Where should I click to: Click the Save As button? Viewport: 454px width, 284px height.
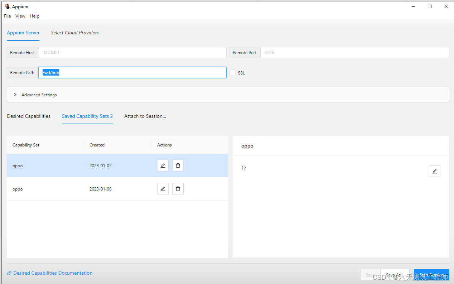pyautogui.click(x=395, y=275)
